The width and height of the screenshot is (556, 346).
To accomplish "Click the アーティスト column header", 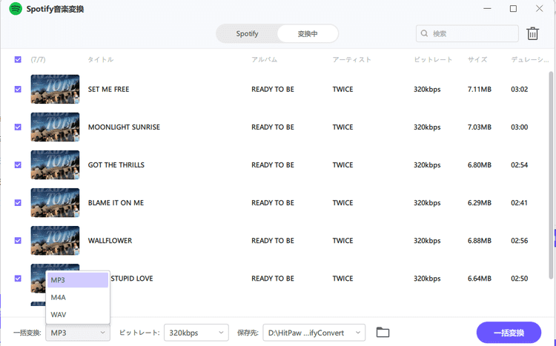I will point(351,59).
